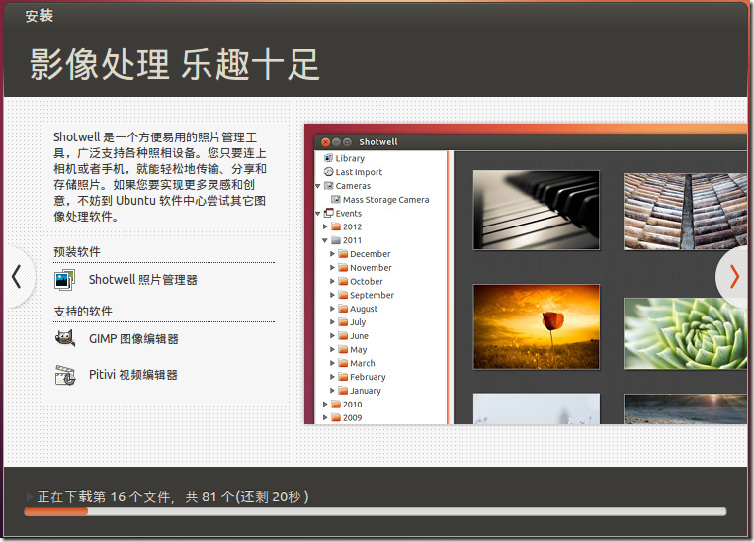This screenshot has width=754, height=542.
Task: Expand the December folder
Action: tap(332, 253)
